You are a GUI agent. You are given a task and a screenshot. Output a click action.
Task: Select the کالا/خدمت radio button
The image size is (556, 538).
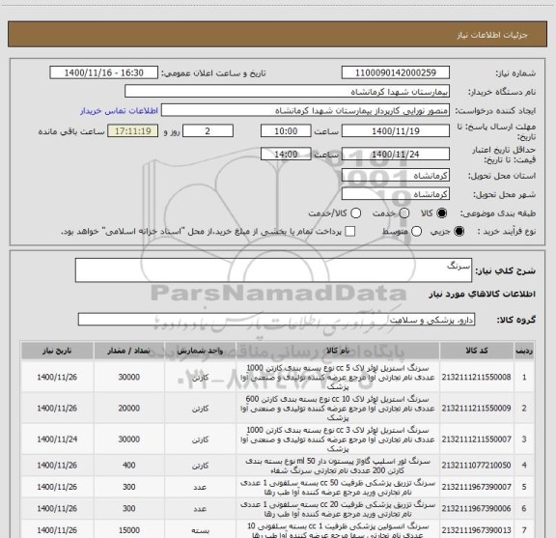(x=355, y=213)
